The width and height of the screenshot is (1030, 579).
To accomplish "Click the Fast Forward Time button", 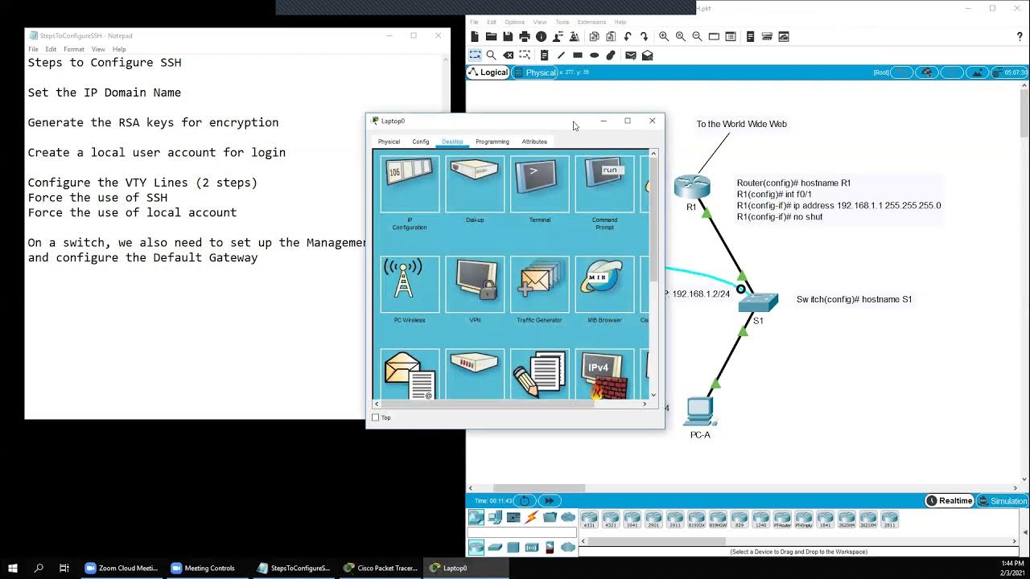I will tap(550, 501).
